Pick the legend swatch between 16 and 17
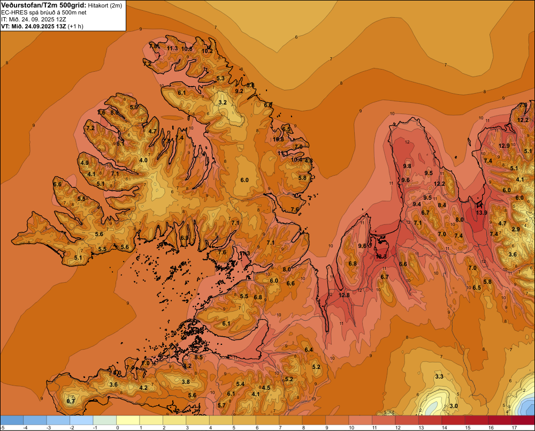This screenshot has height=431, width=535. pyautogui.click(x=500, y=420)
